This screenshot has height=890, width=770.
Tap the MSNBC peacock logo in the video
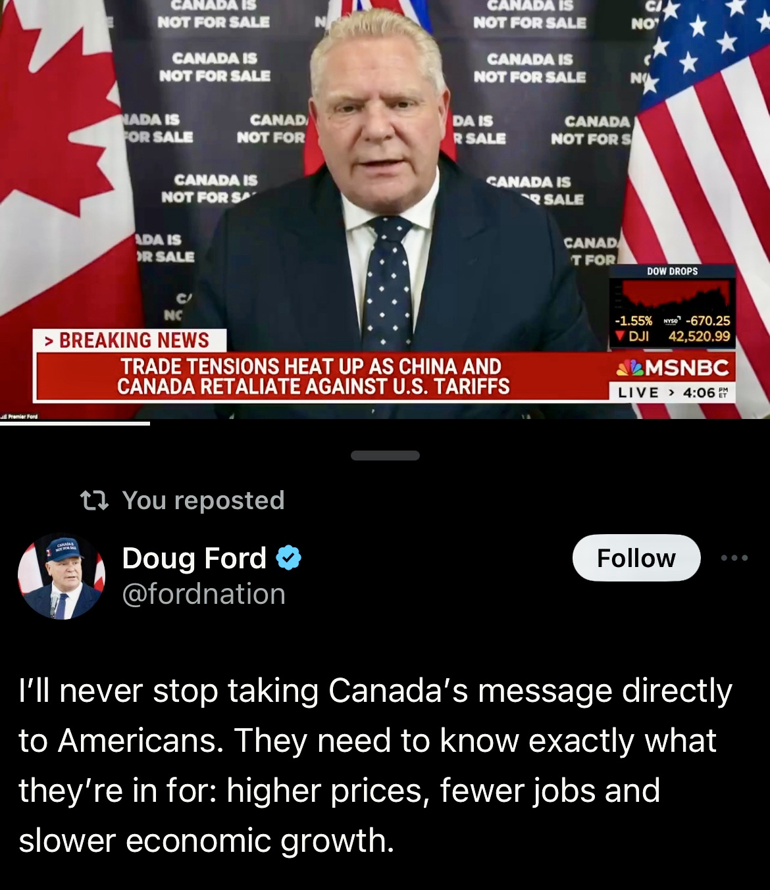point(630,367)
